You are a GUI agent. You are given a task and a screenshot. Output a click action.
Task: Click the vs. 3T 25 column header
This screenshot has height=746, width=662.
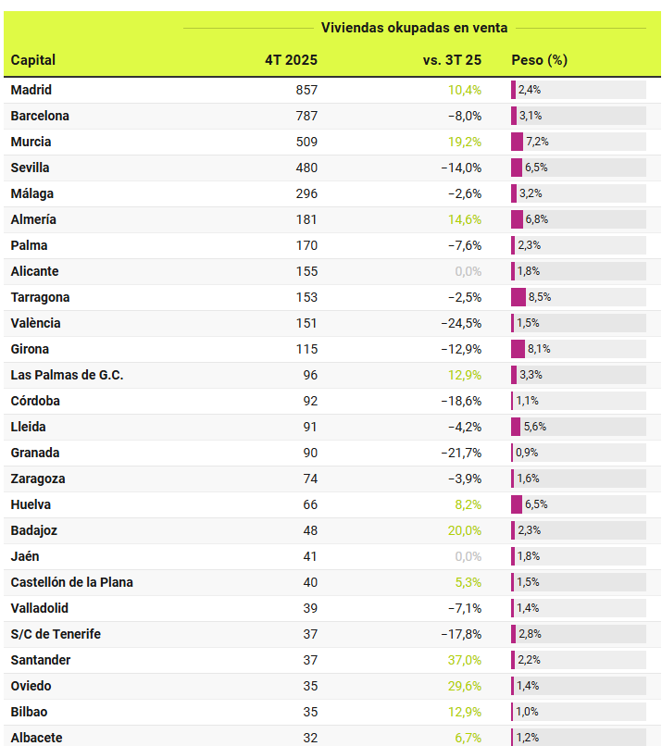pos(452,60)
